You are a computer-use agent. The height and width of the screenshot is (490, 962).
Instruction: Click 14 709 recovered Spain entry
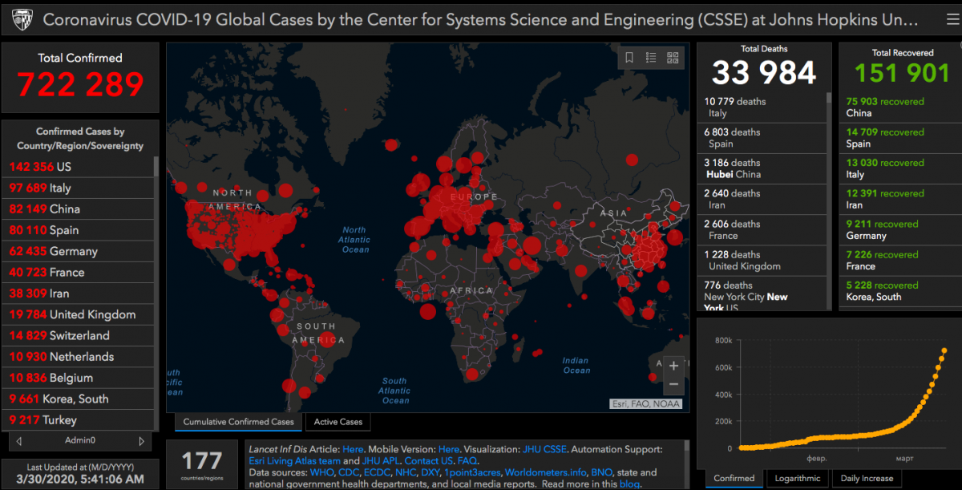point(900,138)
